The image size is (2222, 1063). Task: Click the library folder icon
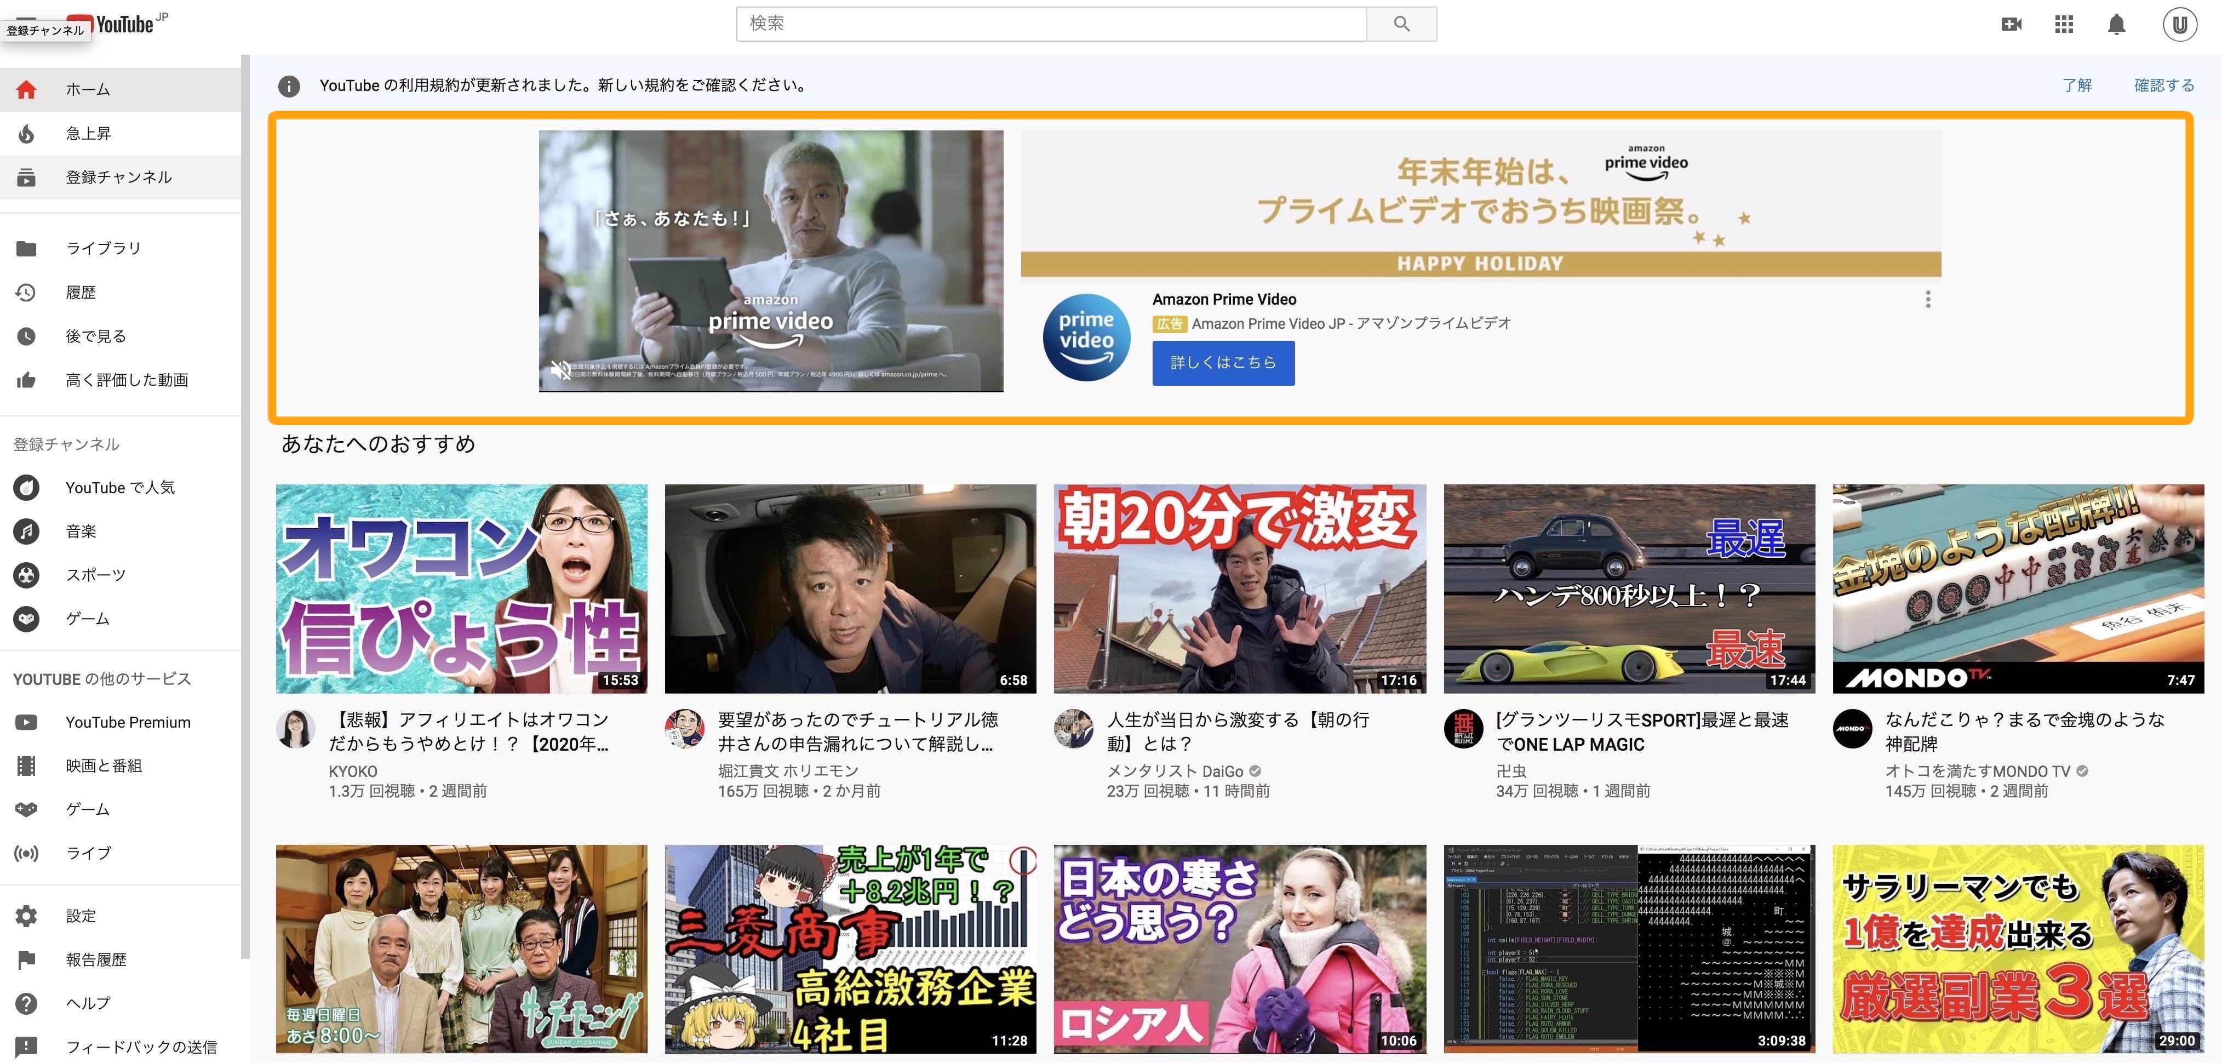point(27,249)
